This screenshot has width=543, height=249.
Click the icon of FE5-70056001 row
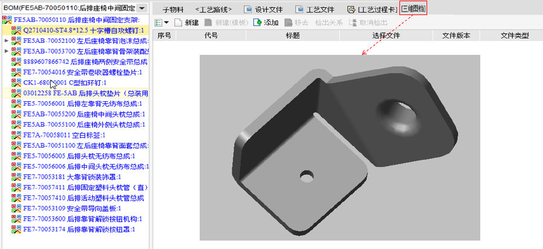(16, 104)
